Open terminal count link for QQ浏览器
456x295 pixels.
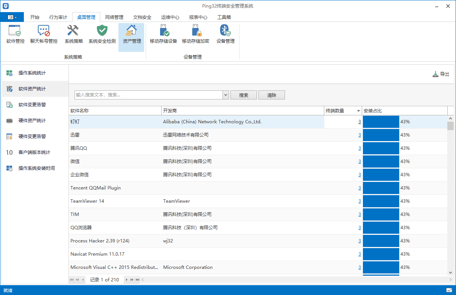coord(360,228)
